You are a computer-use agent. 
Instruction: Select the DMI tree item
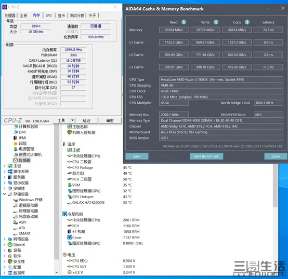pos(22,132)
